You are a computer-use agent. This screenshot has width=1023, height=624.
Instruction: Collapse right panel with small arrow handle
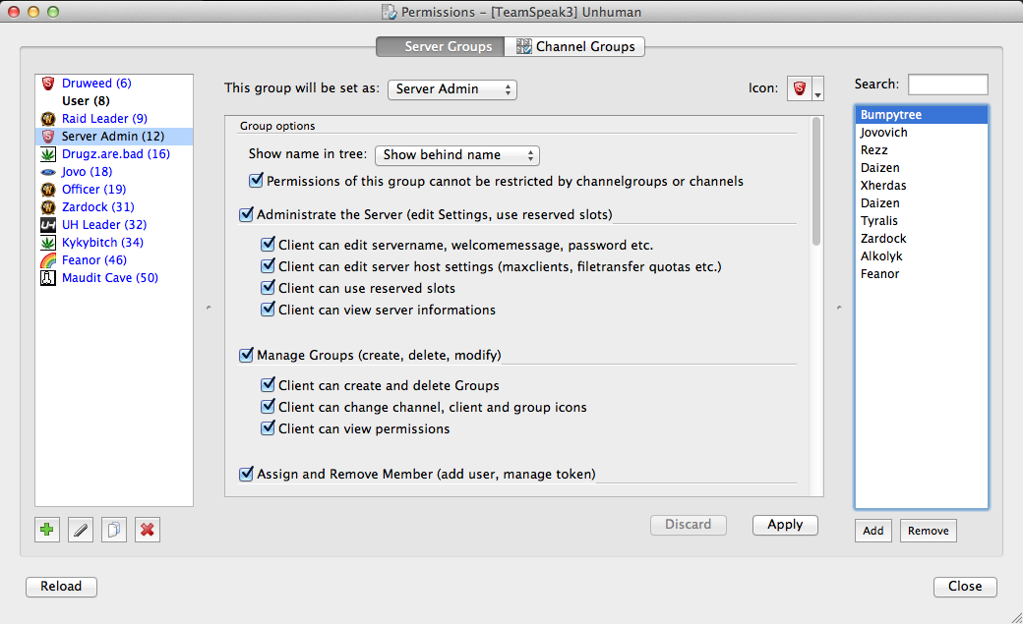pos(839,308)
